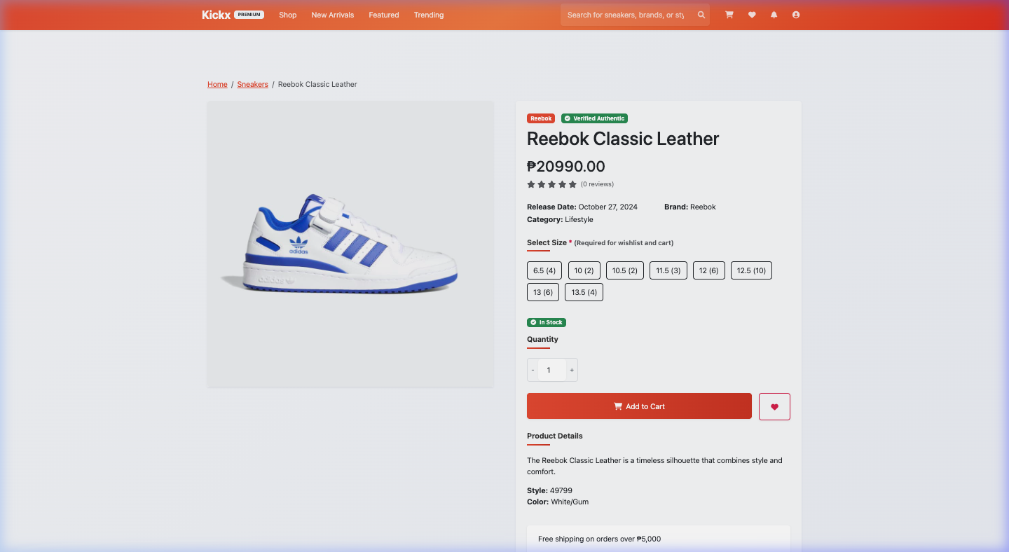1009x552 pixels.
Task: Click the Kickx logo
Action: (x=216, y=15)
